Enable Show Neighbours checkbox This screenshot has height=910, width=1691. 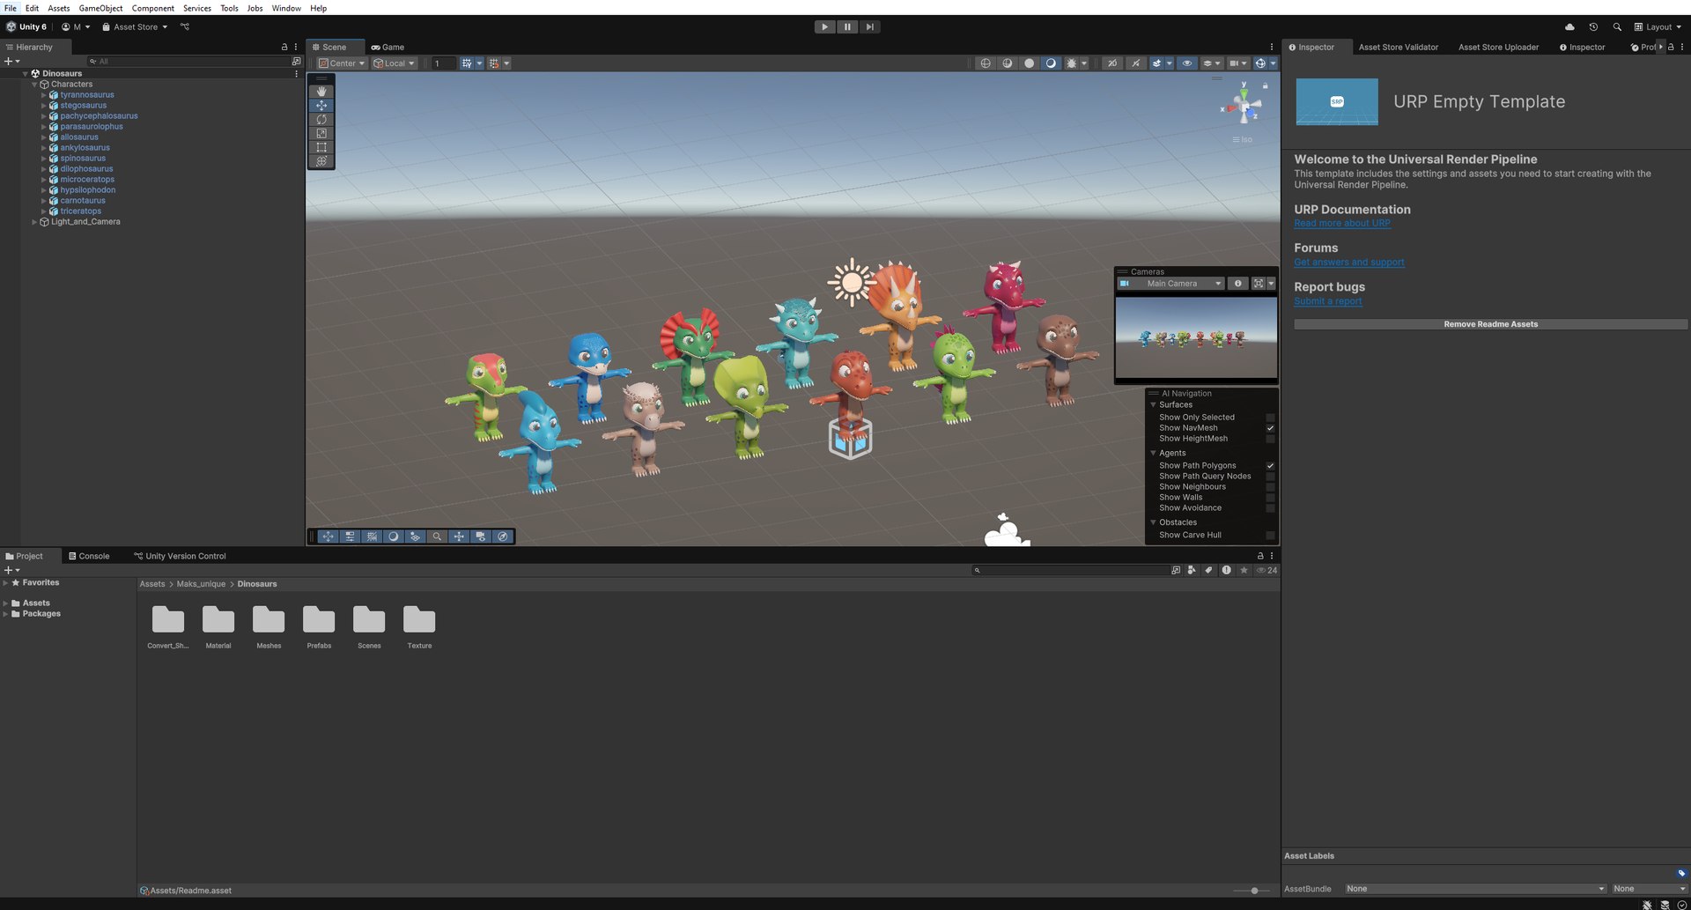click(1270, 487)
